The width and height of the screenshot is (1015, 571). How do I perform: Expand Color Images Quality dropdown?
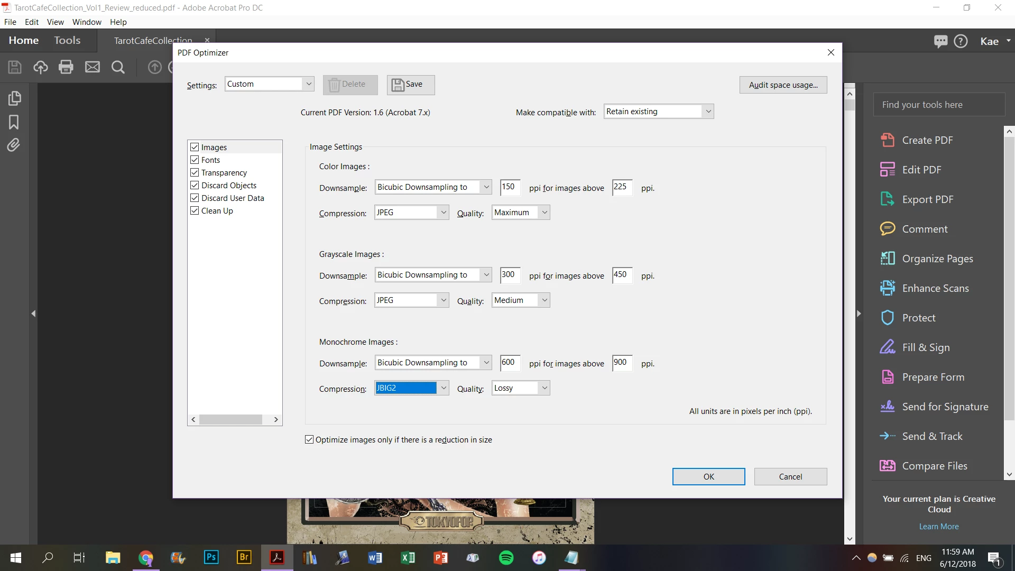544,213
